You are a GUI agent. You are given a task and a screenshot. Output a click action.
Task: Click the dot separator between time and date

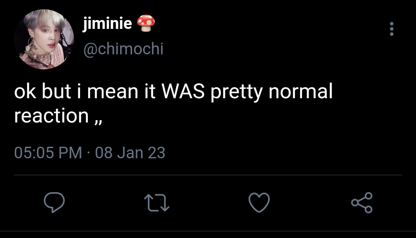pos(89,153)
